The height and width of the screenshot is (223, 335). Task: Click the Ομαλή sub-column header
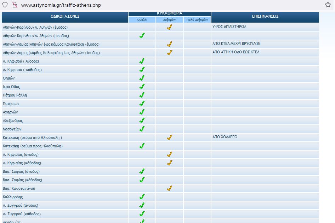click(142, 20)
